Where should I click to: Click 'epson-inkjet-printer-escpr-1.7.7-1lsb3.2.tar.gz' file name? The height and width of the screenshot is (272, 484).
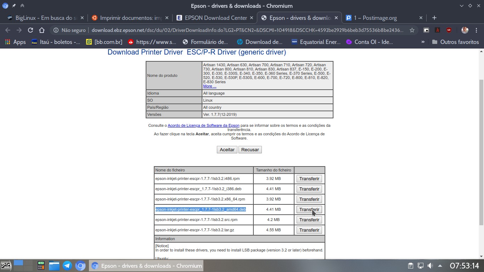[x=195, y=230]
